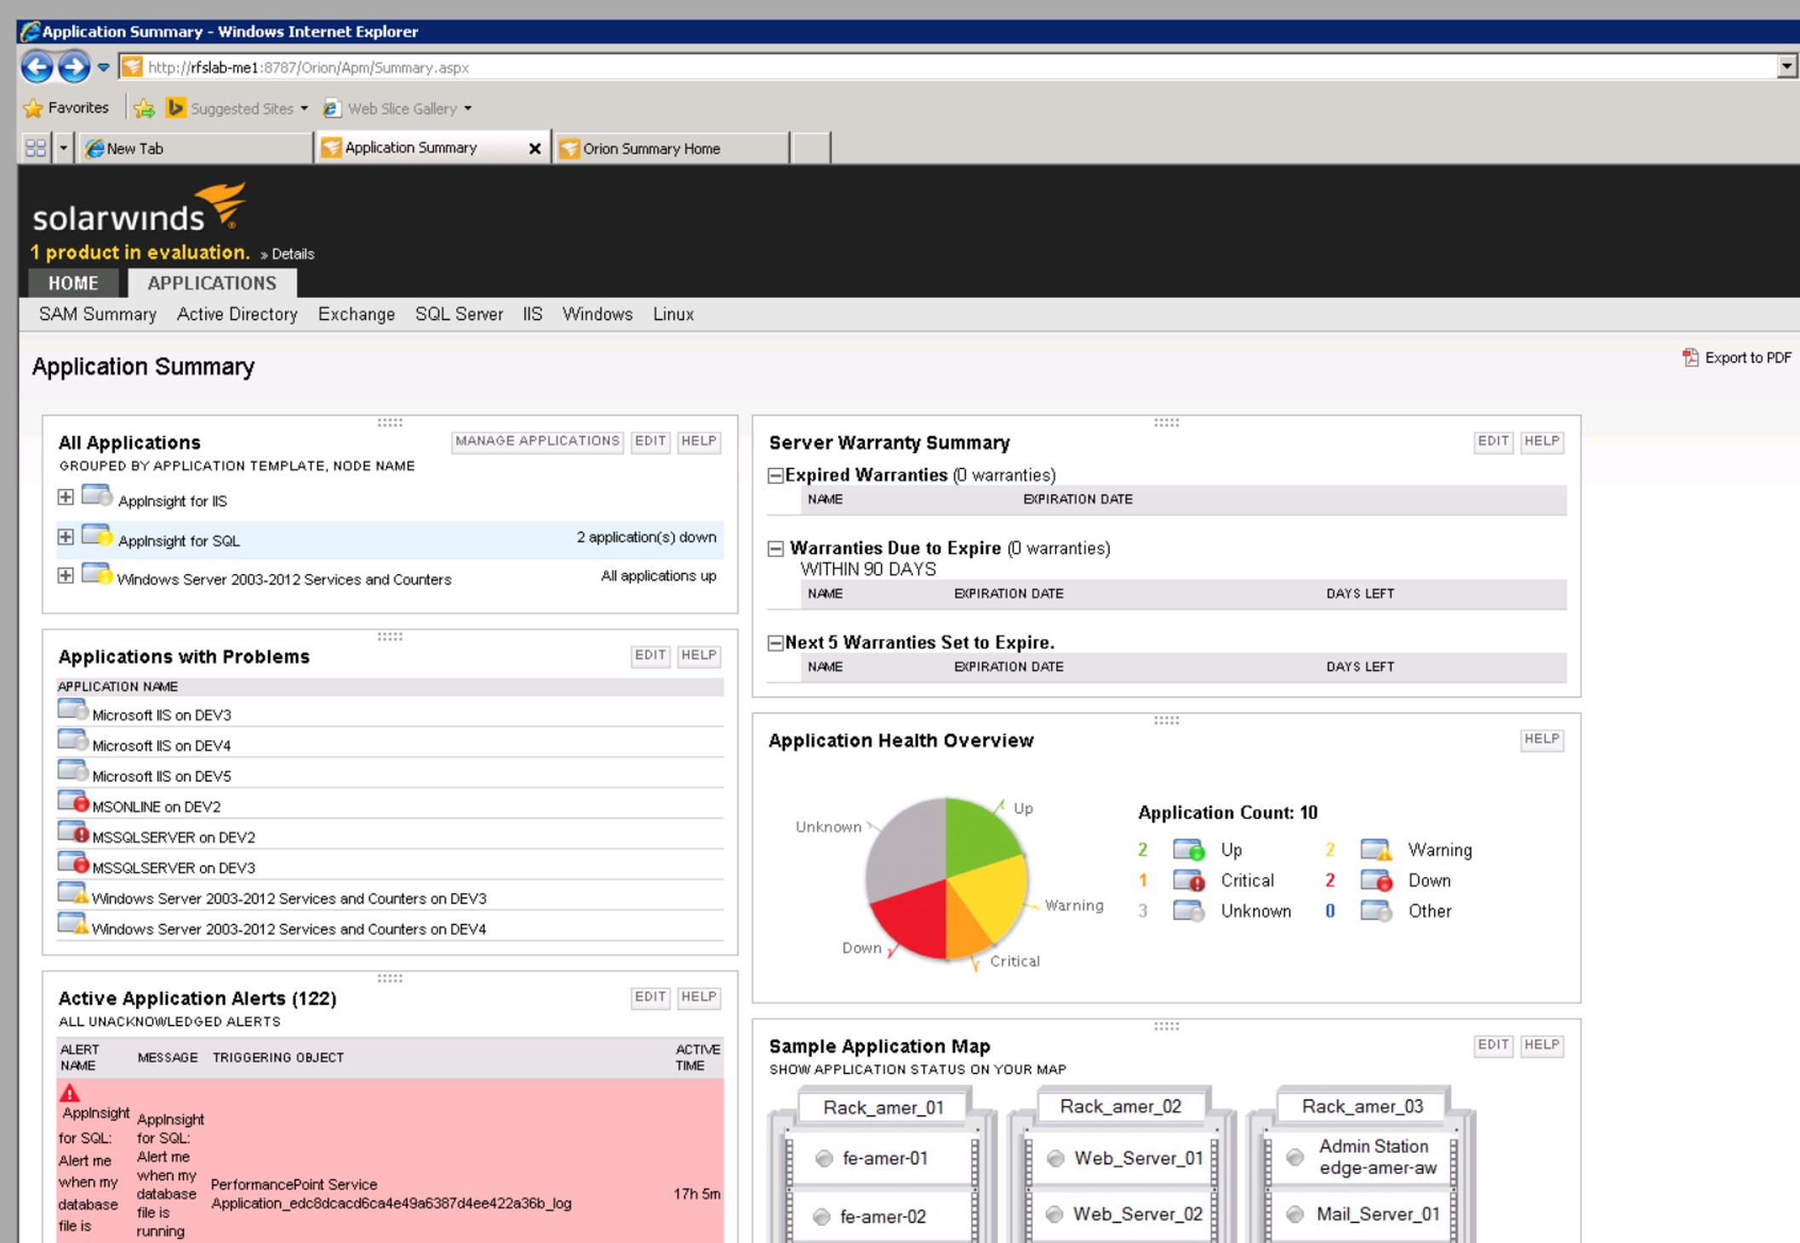Open a new blank browser tab
The image size is (1800, 1243).
pyautogui.click(x=812, y=148)
